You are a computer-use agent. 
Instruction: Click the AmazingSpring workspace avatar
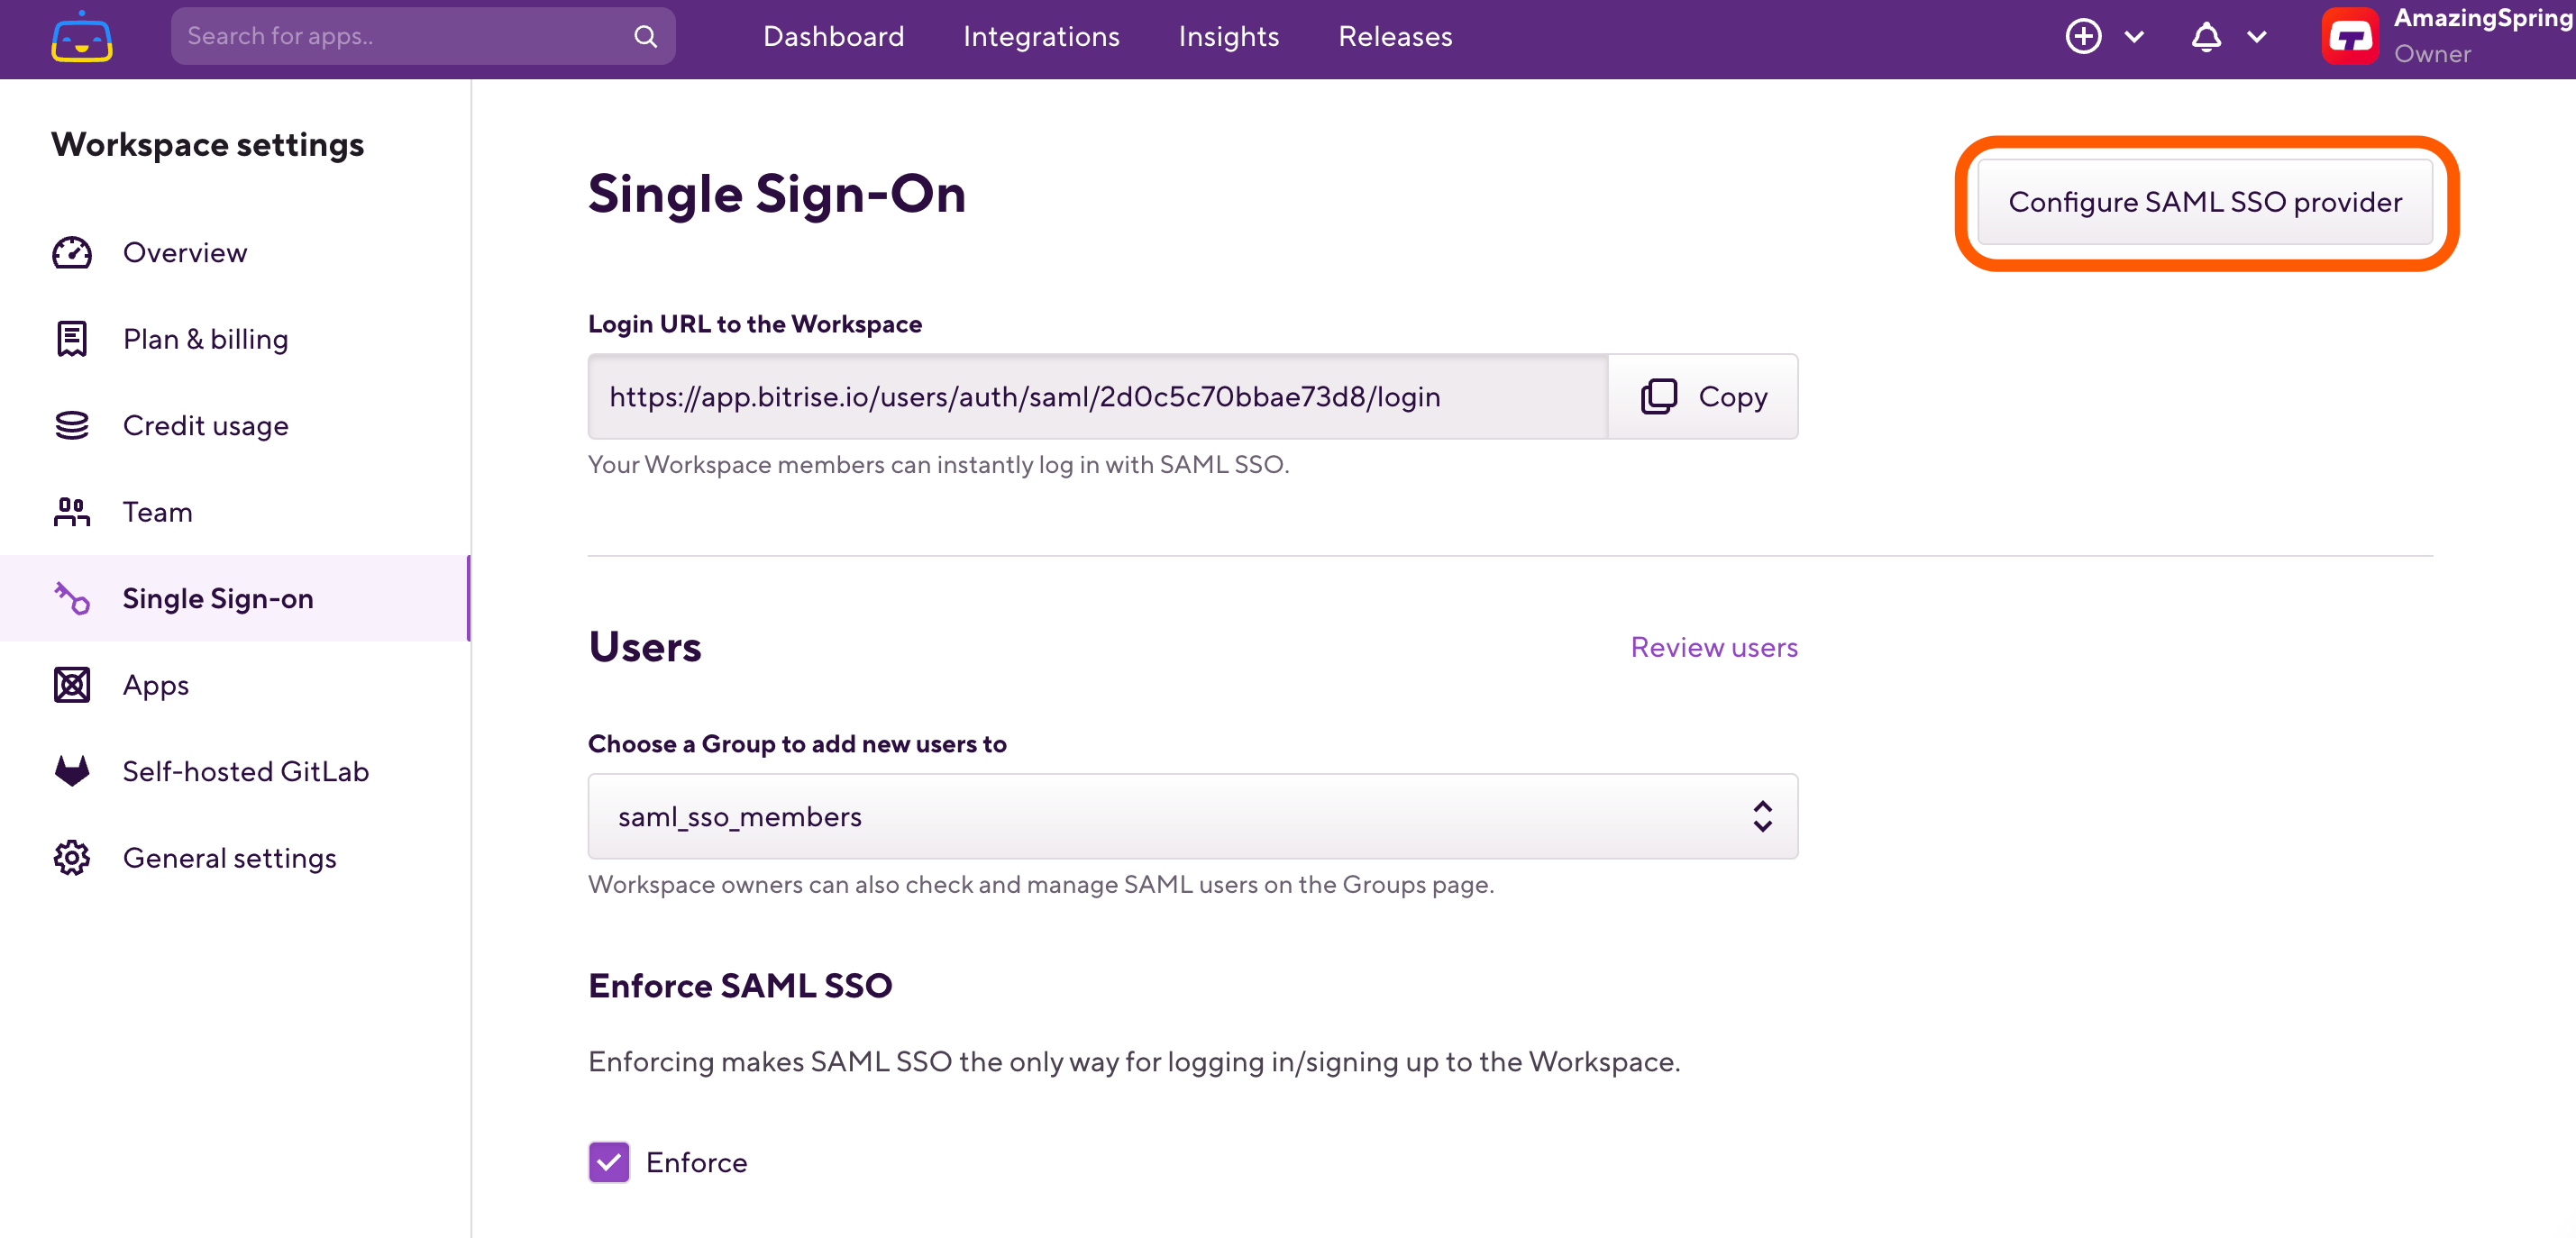point(2350,37)
